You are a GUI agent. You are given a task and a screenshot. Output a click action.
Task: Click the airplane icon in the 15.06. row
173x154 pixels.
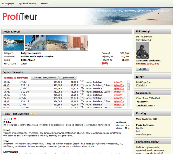click(82, 91)
